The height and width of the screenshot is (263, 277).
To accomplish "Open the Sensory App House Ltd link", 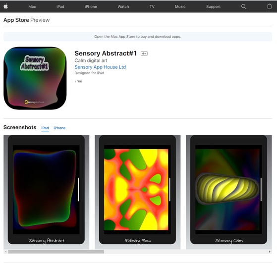I will click(x=100, y=67).
